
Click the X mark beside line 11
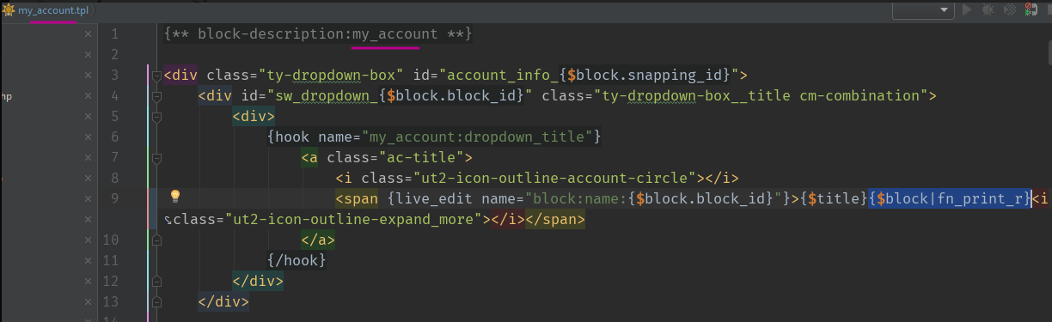point(88,261)
